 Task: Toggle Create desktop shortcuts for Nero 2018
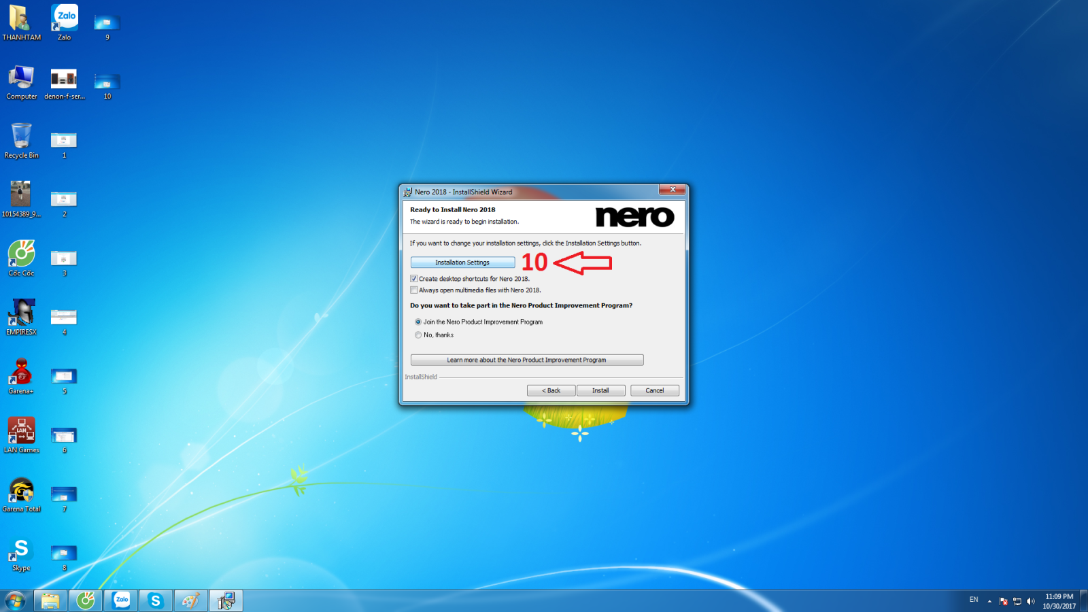[414, 279]
